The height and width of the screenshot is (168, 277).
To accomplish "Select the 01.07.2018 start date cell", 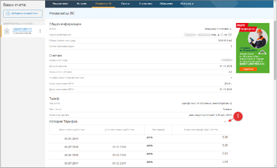I will pos(71,147).
